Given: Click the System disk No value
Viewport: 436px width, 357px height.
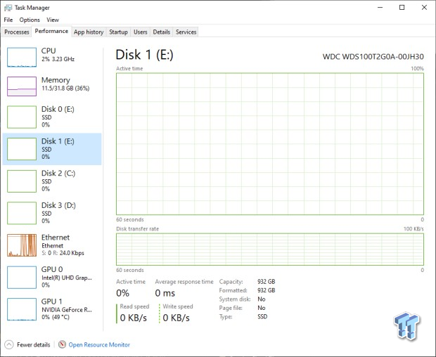Looking at the screenshot, I should 262,299.
